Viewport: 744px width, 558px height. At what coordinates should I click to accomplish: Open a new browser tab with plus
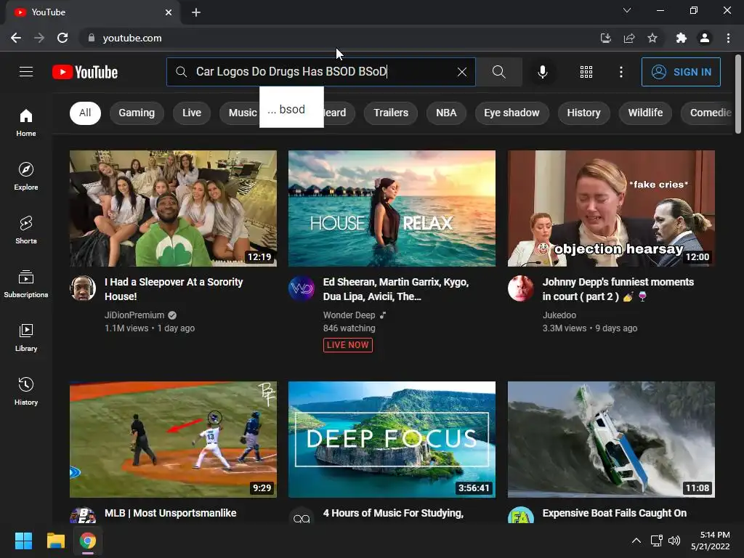[x=196, y=12]
